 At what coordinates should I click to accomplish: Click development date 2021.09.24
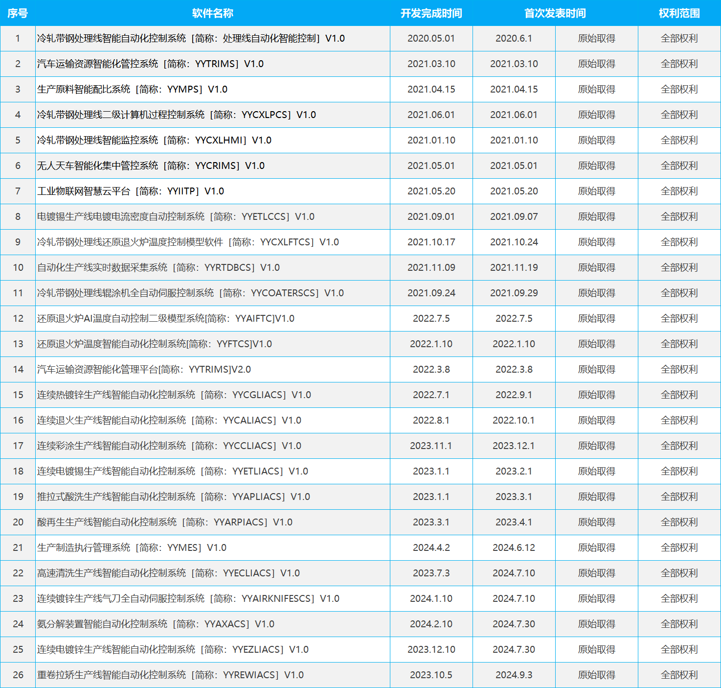coord(431,293)
